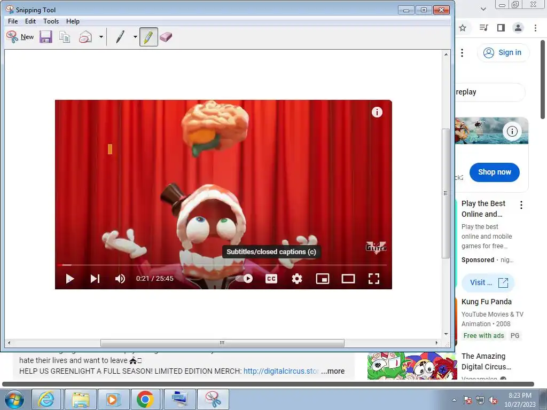Toggle closed captions CC button

[271, 279]
